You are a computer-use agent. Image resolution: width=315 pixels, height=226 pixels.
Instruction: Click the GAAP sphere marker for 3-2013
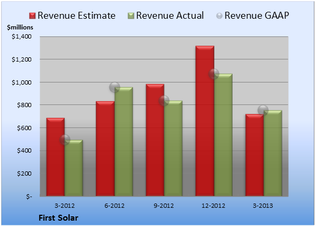263,110
